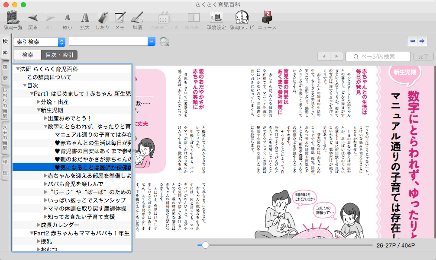This screenshot has width=436, height=260.
Task: Select the しおりの編集 side tab
Action: [5, 103]
